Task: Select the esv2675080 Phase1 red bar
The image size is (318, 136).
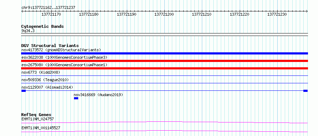Action: point(164,68)
